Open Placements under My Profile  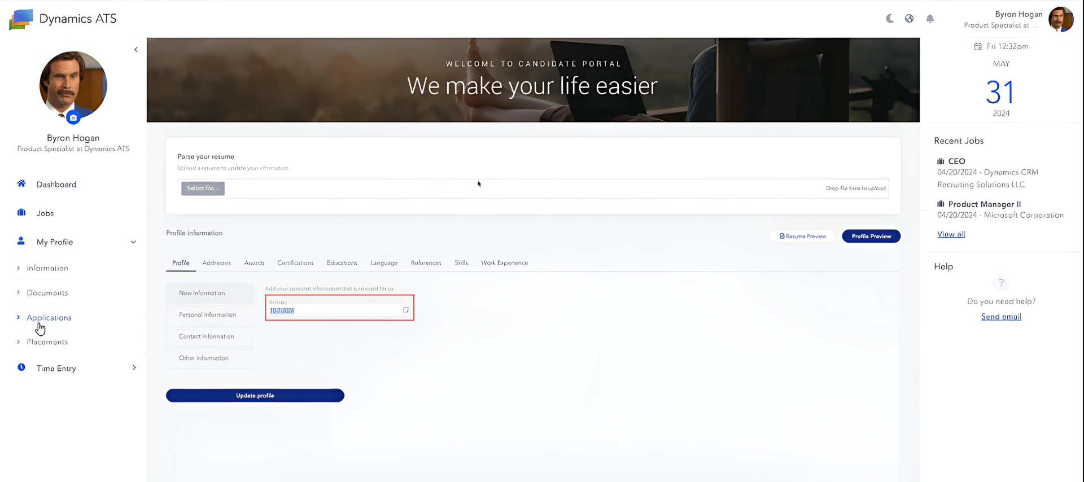[x=47, y=342]
